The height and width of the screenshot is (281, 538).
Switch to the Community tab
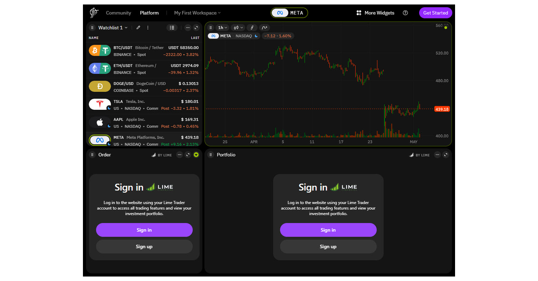(118, 13)
